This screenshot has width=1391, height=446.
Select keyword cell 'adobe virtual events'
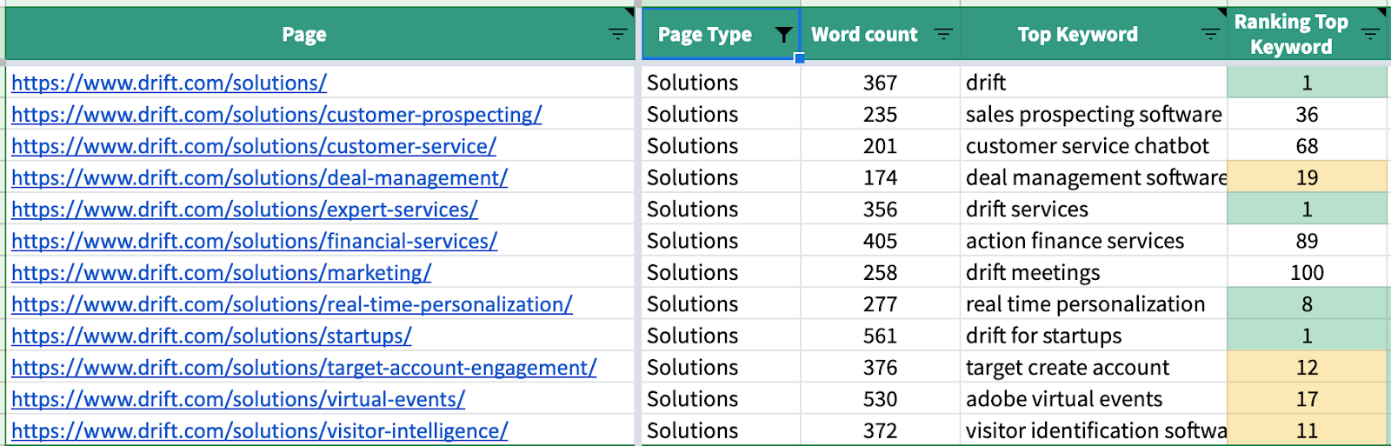point(1094,399)
